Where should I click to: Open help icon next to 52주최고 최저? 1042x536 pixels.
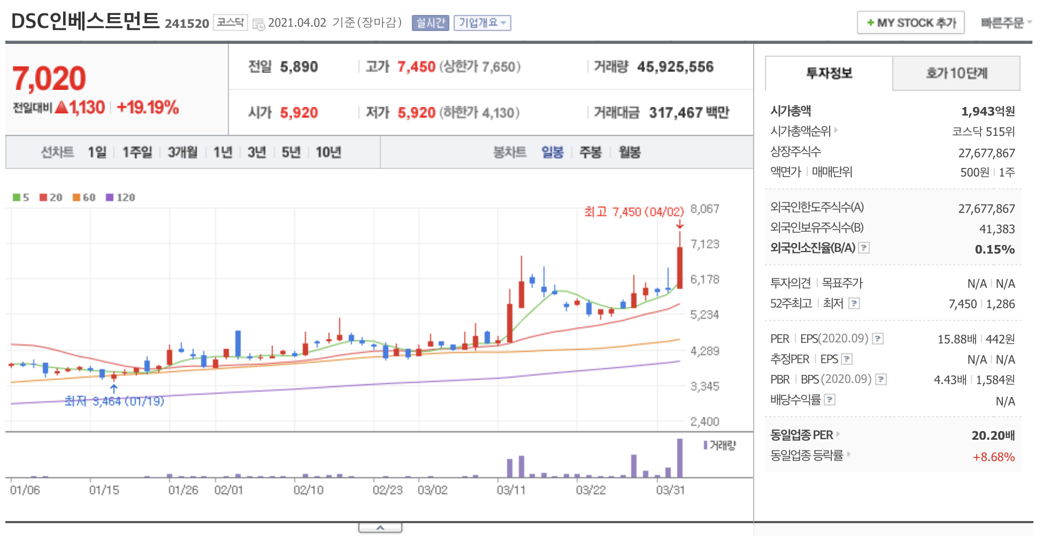point(854,303)
